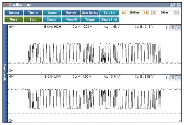Click the ZeroSet button
184x125 pixels.
(x=109, y=13)
